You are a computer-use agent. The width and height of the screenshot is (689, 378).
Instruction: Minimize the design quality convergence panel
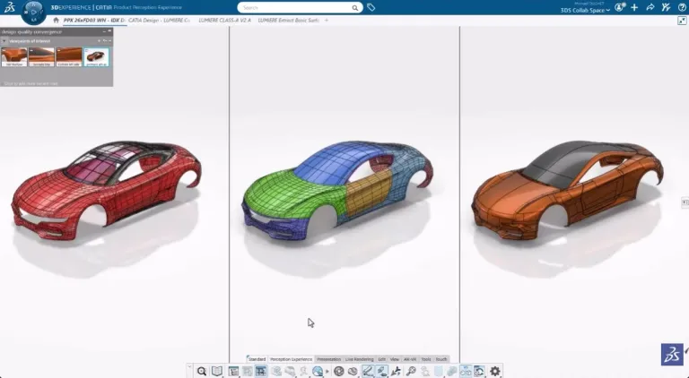tap(104, 31)
